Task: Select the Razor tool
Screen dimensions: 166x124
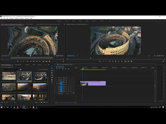Action: (x=52, y=73)
